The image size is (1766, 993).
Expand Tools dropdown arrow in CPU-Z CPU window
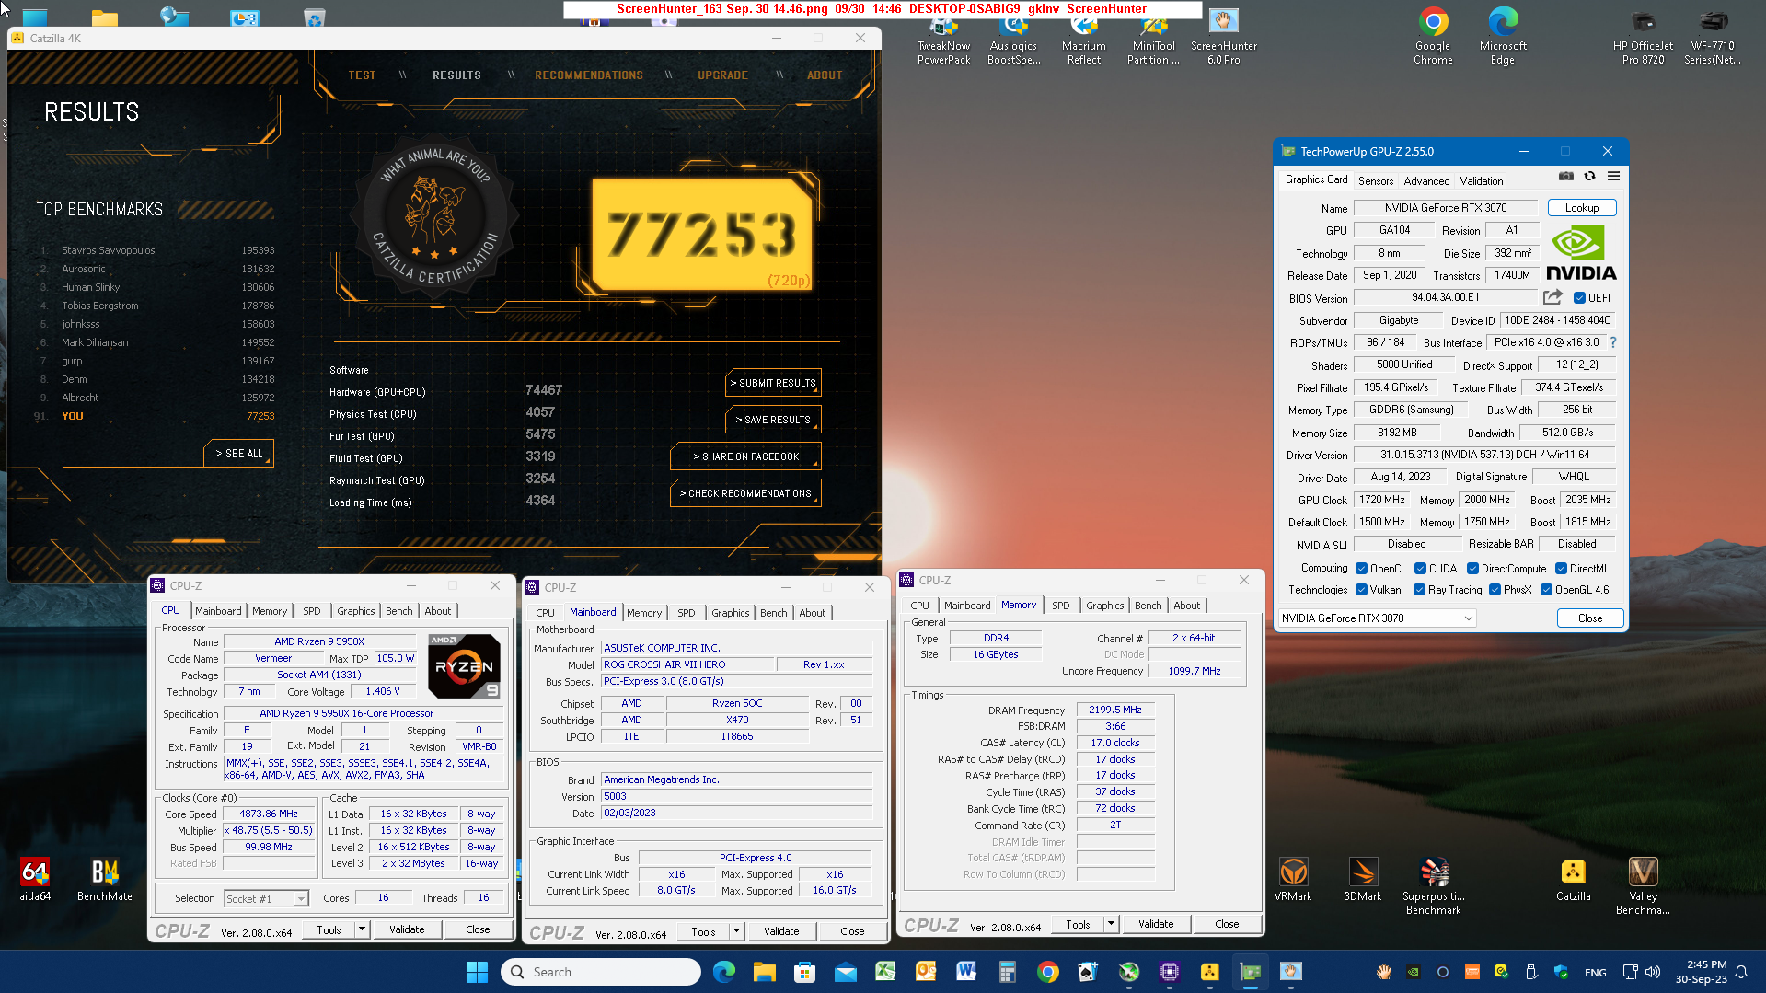(362, 929)
